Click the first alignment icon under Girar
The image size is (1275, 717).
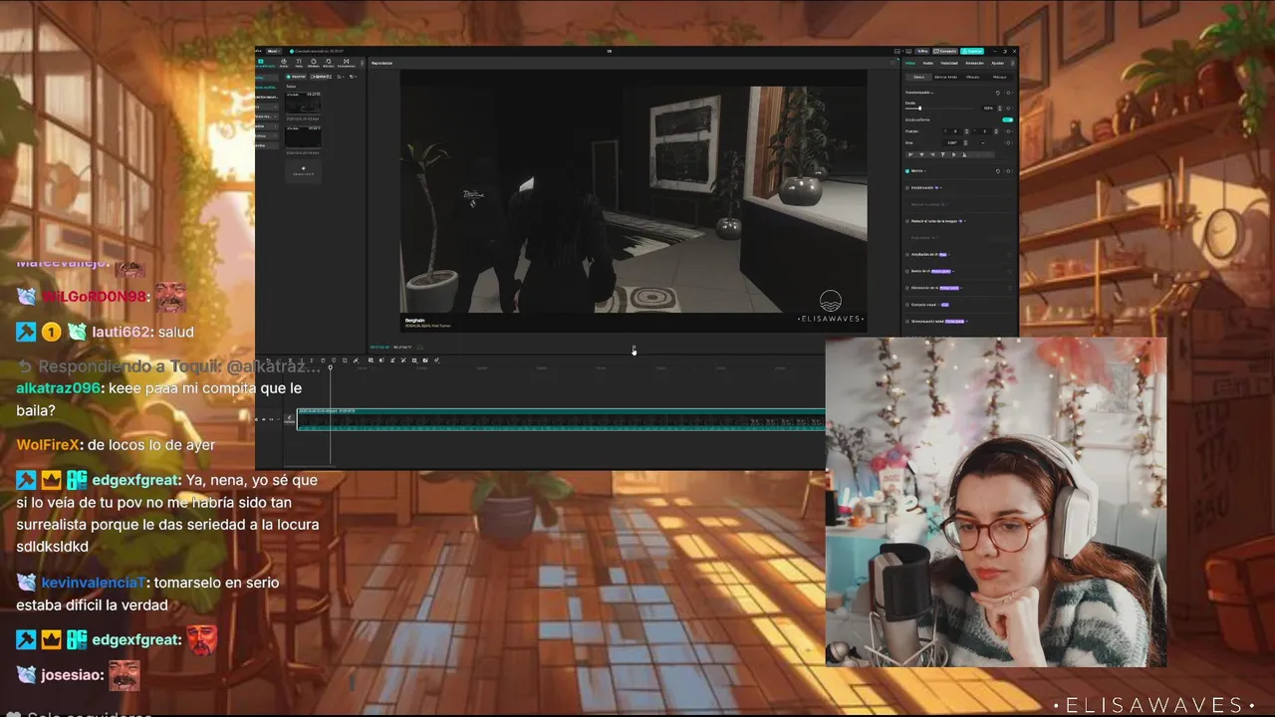coord(910,154)
